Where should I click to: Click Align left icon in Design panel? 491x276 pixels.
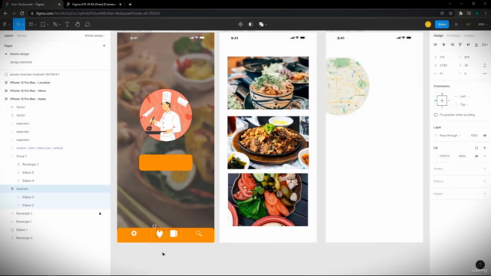tap(436, 44)
